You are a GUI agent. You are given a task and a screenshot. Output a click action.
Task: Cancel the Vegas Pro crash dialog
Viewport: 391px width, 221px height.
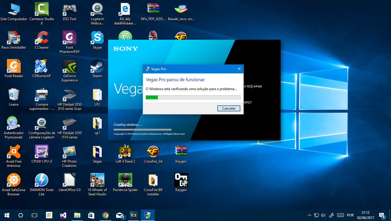point(229,108)
